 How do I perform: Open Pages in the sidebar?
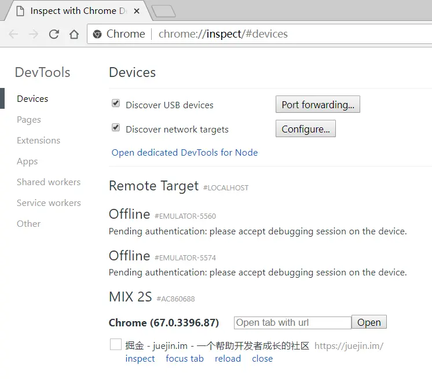pos(28,120)
